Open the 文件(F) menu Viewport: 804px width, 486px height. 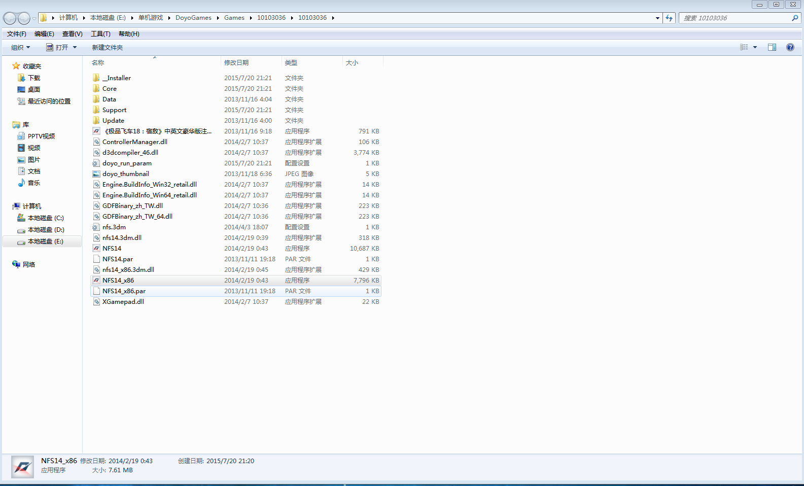[17, 33]
